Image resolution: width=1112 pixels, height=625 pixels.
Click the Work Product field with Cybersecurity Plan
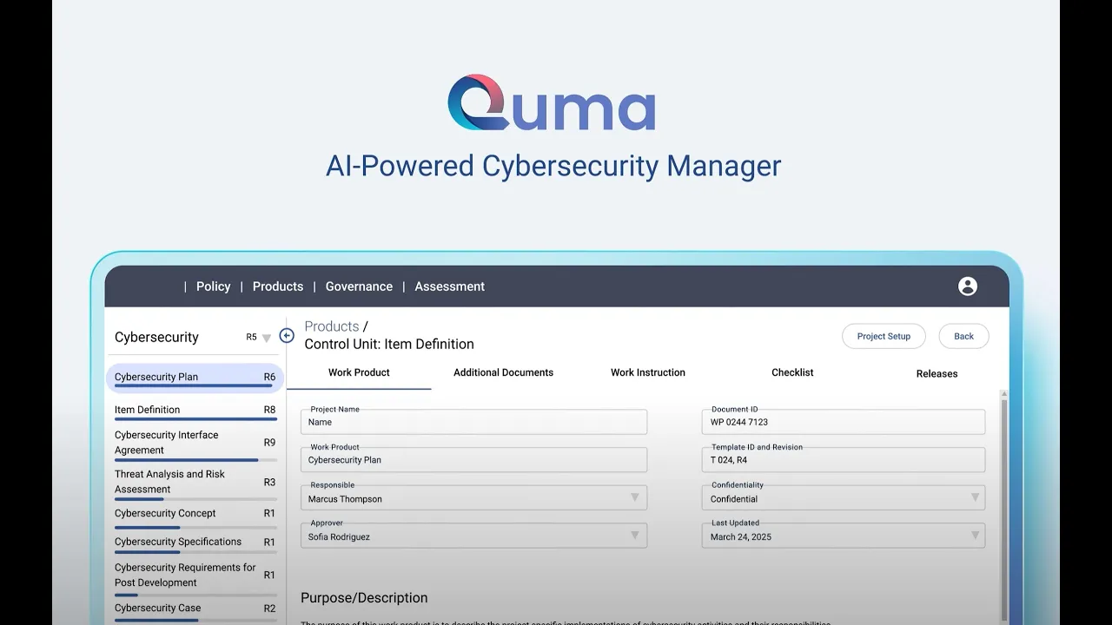coord(473,460)
